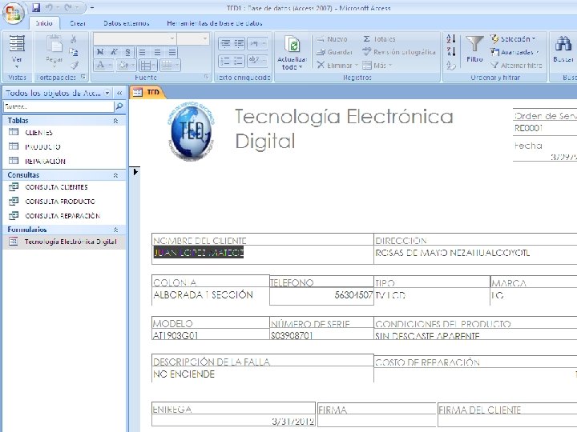Viewport: 577px width, 432px height.
Task: Collapse the navigation pane with double chevron
Action: click(119, 93)
